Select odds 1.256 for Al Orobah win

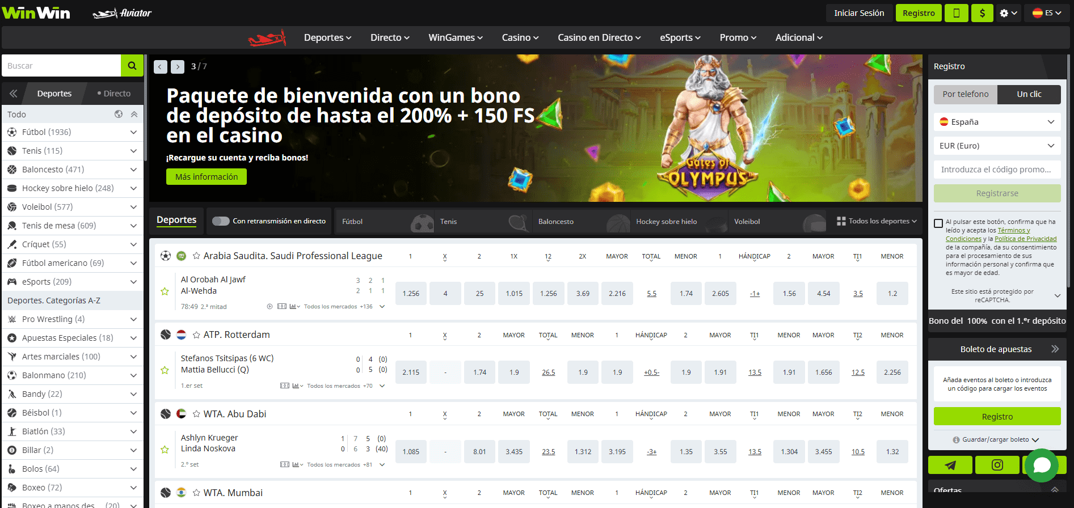[x=411, y=294]
